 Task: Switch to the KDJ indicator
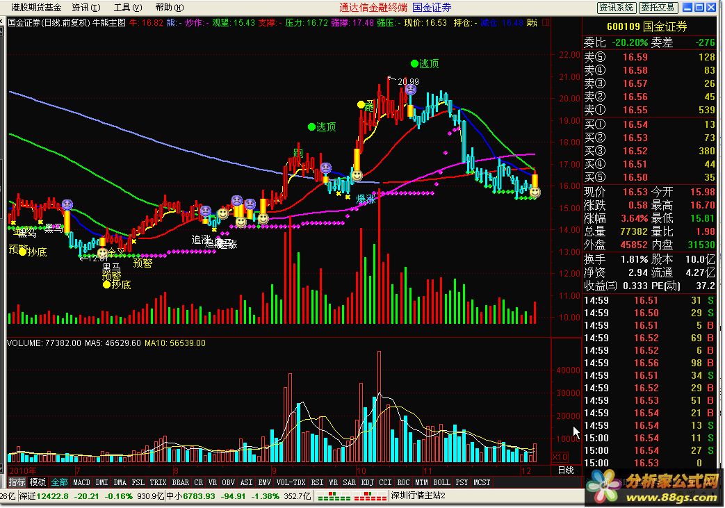pyautogui.click(x=367, y=482)
